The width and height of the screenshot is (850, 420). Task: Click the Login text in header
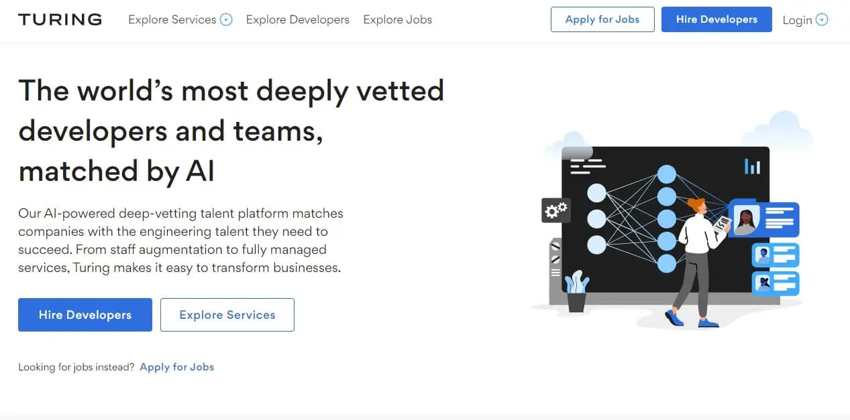pos(797,20)
